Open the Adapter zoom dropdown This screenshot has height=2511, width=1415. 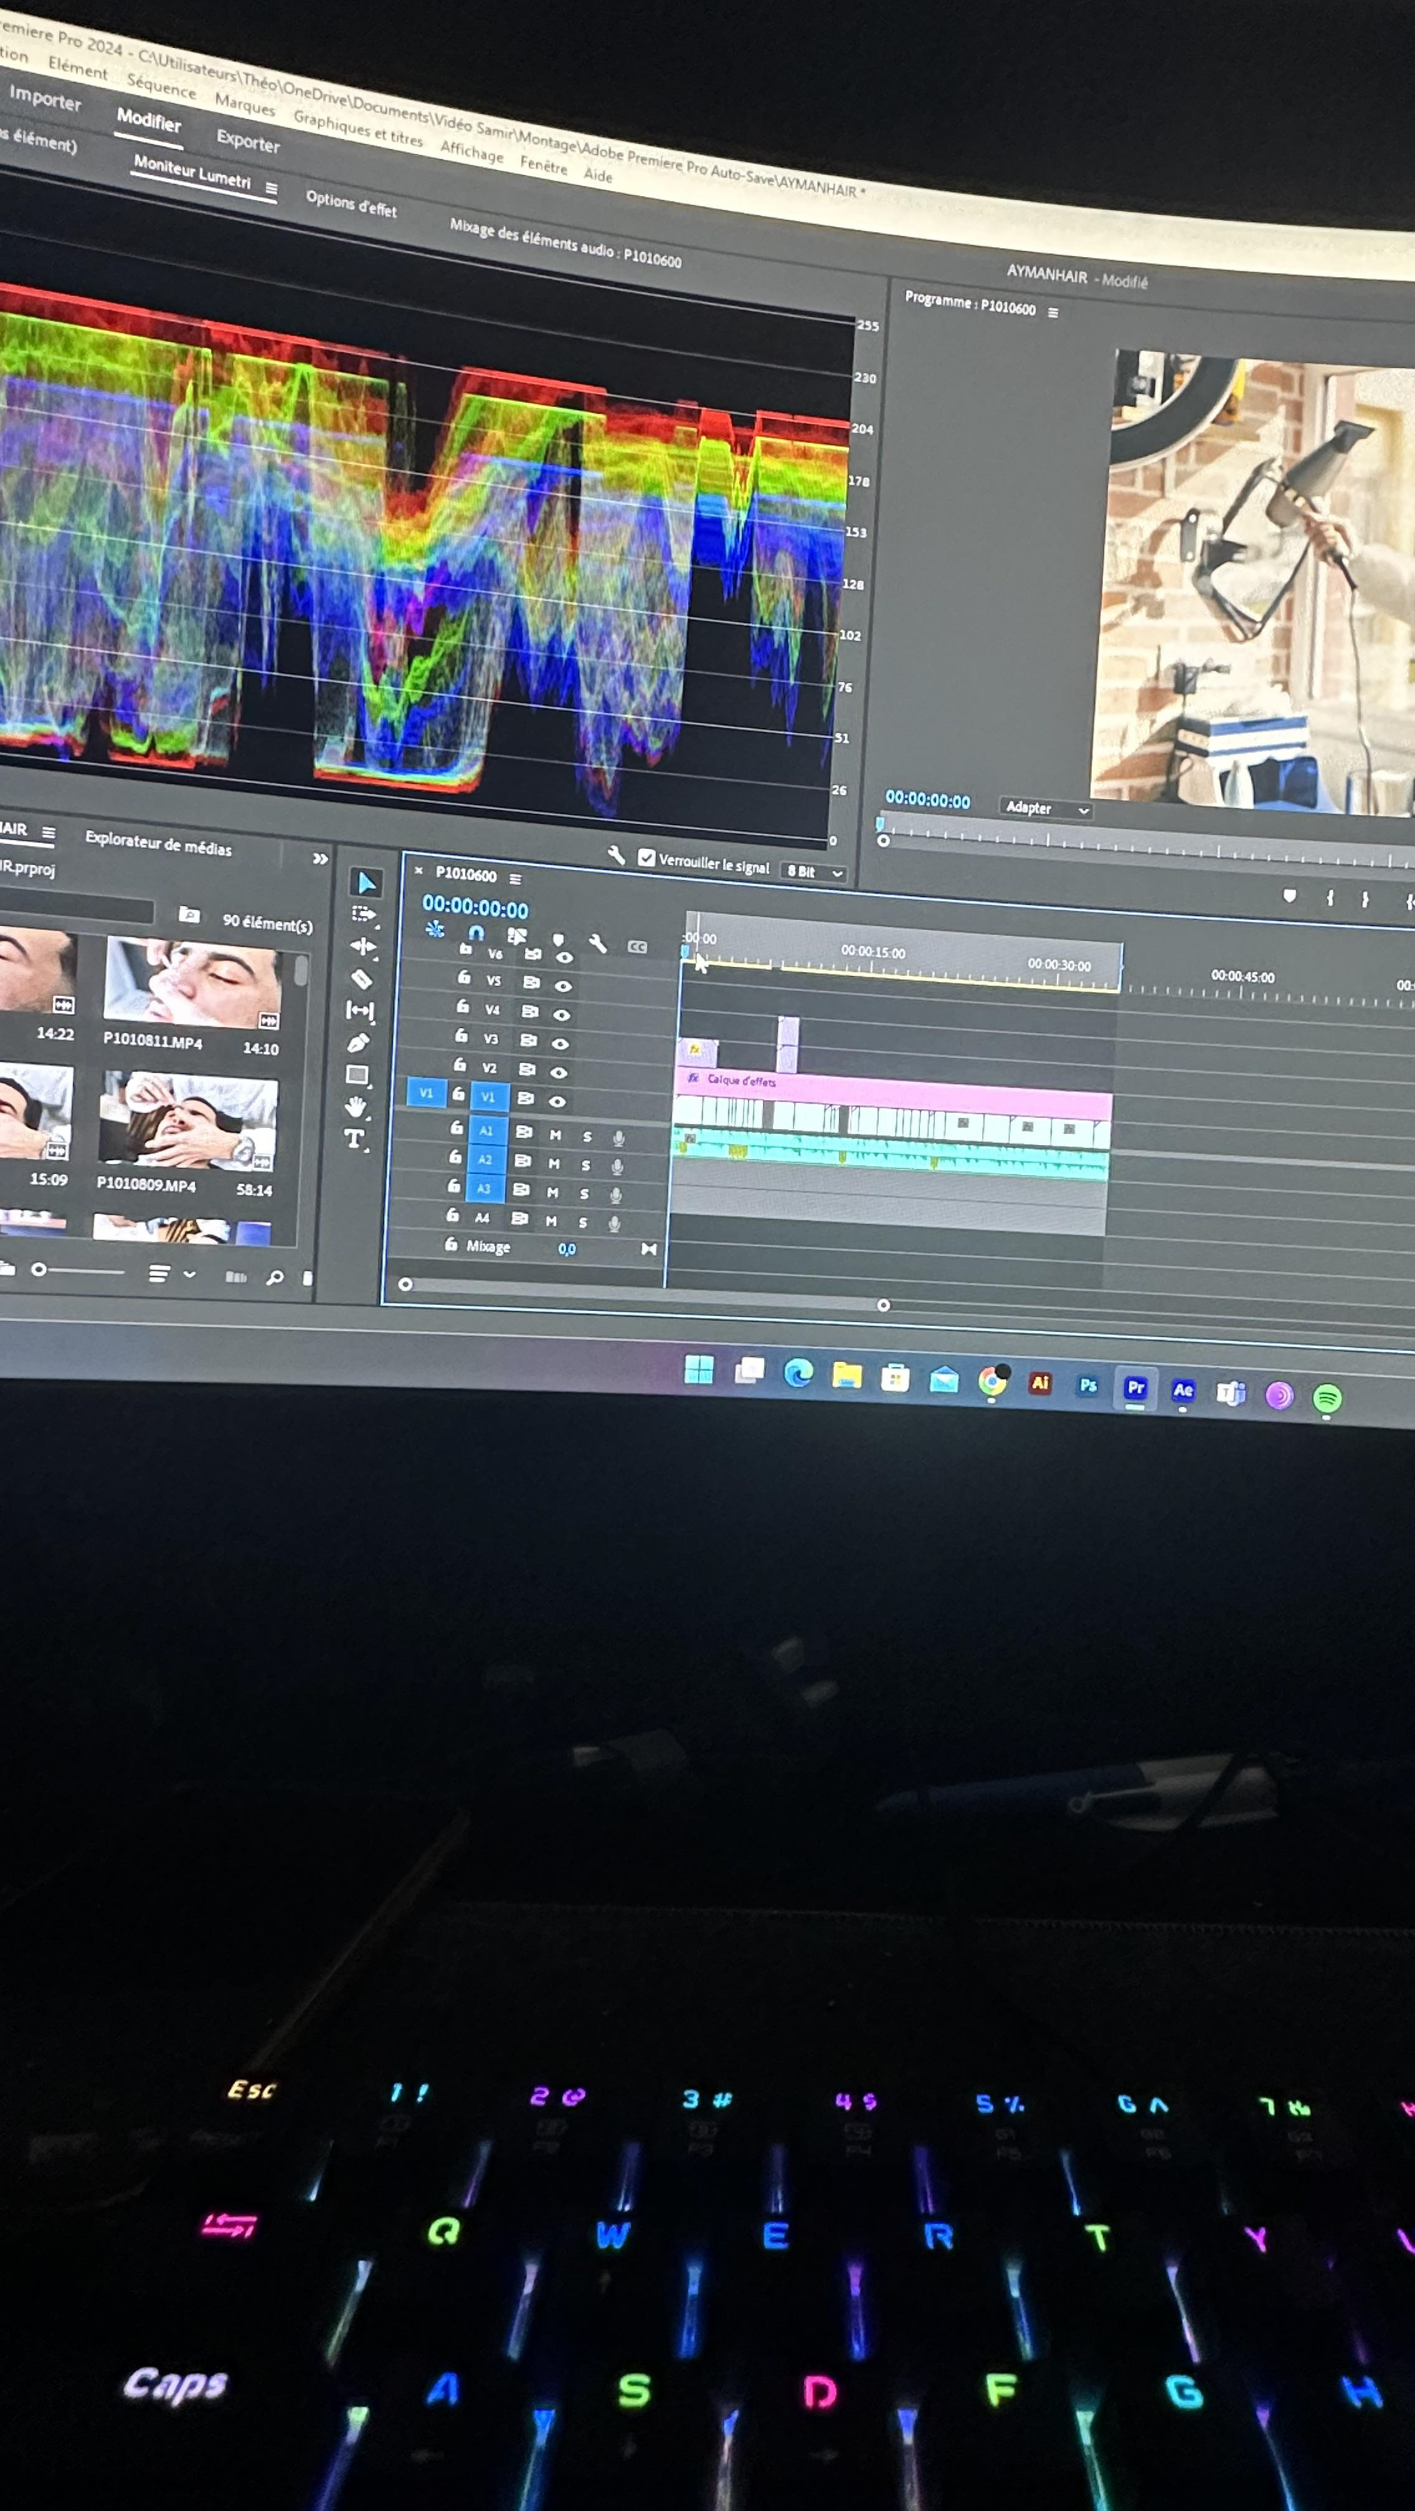pyautogui.click(x=1046, y=808)
